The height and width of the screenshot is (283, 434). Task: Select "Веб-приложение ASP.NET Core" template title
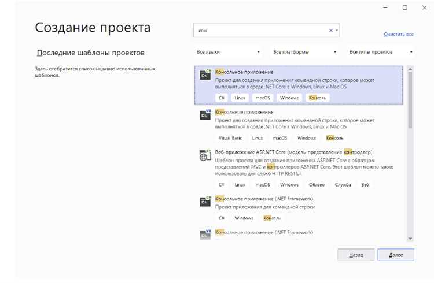point(293,152)
